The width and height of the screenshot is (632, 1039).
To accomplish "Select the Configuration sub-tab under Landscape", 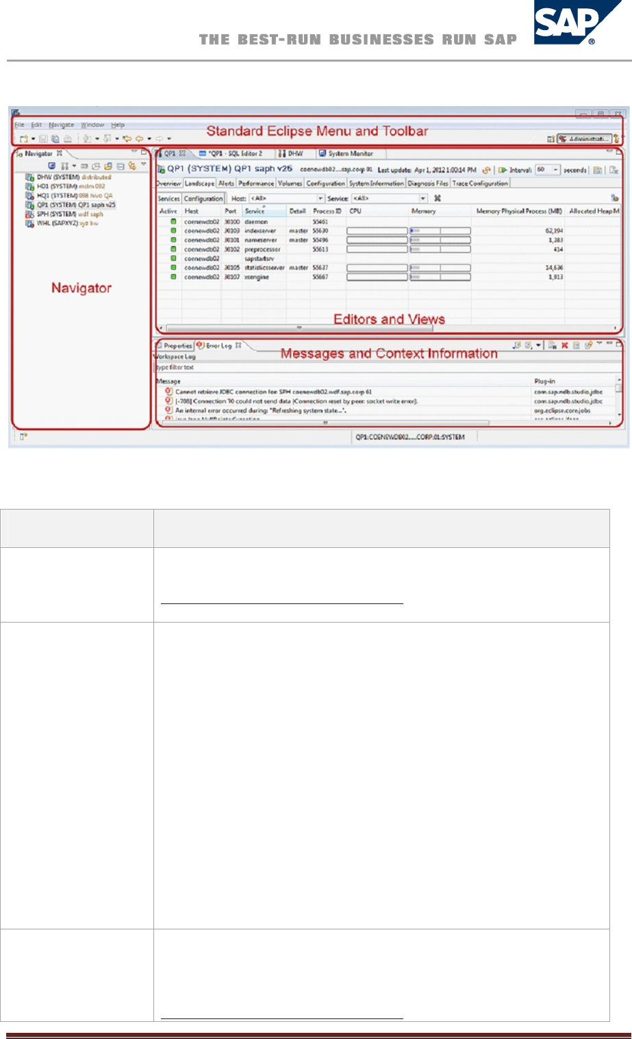I will (x=203, y=199).
